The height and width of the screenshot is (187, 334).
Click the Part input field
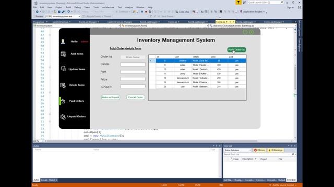133,72
